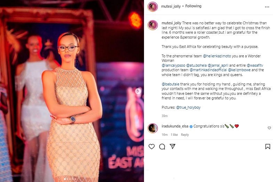Image resolution: width=273 pixels, height=182 pixels.
Task: Open iradukunda_elsa's avatar
Action: [153, 128]
